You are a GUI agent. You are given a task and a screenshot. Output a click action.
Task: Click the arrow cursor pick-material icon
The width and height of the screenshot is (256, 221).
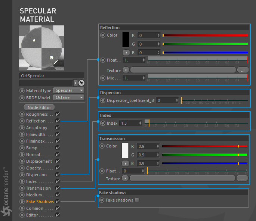81,83
